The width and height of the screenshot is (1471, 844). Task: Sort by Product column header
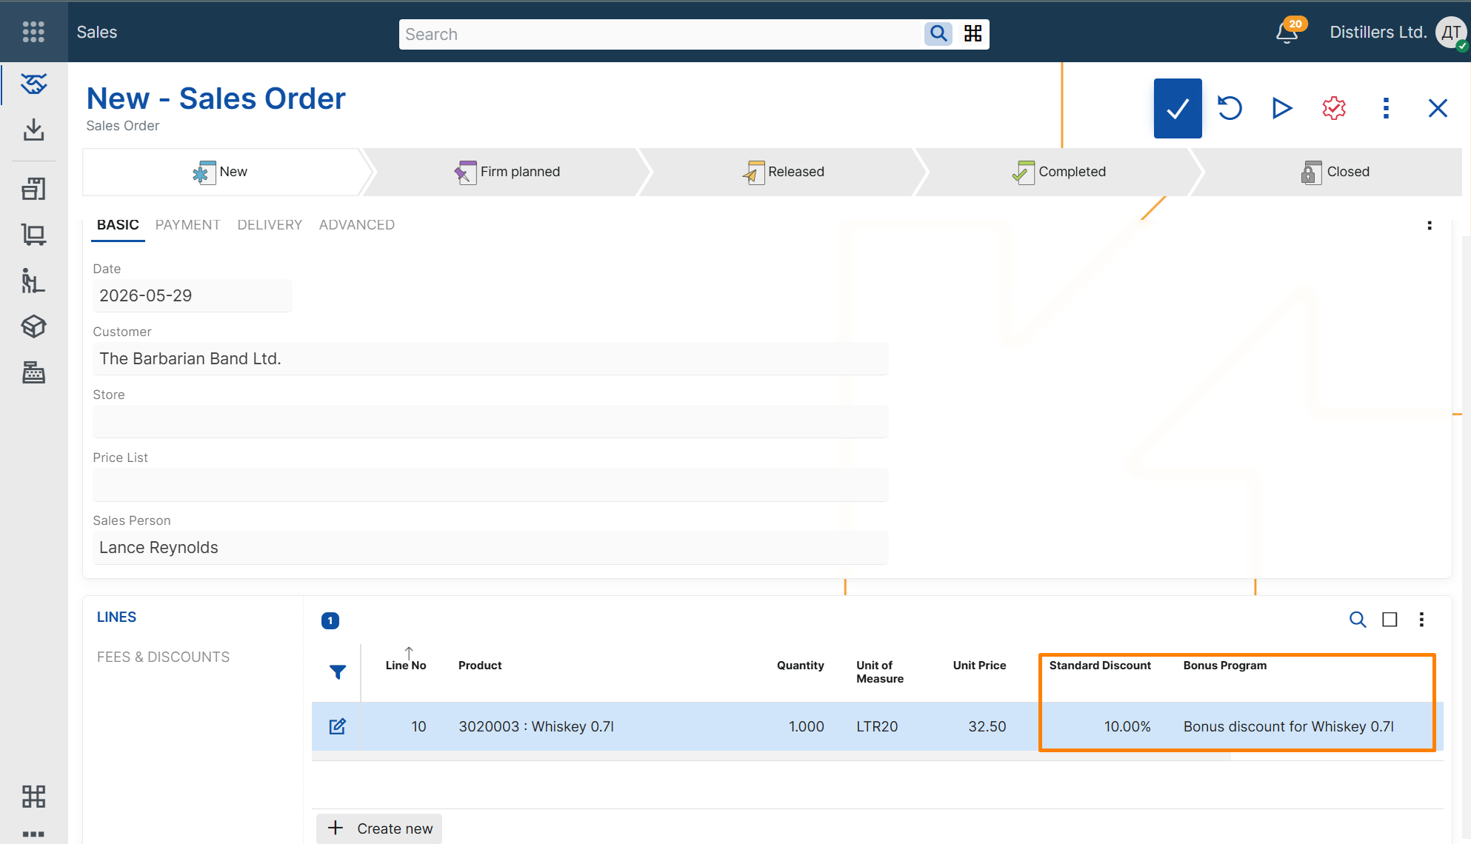coord(480,666)
